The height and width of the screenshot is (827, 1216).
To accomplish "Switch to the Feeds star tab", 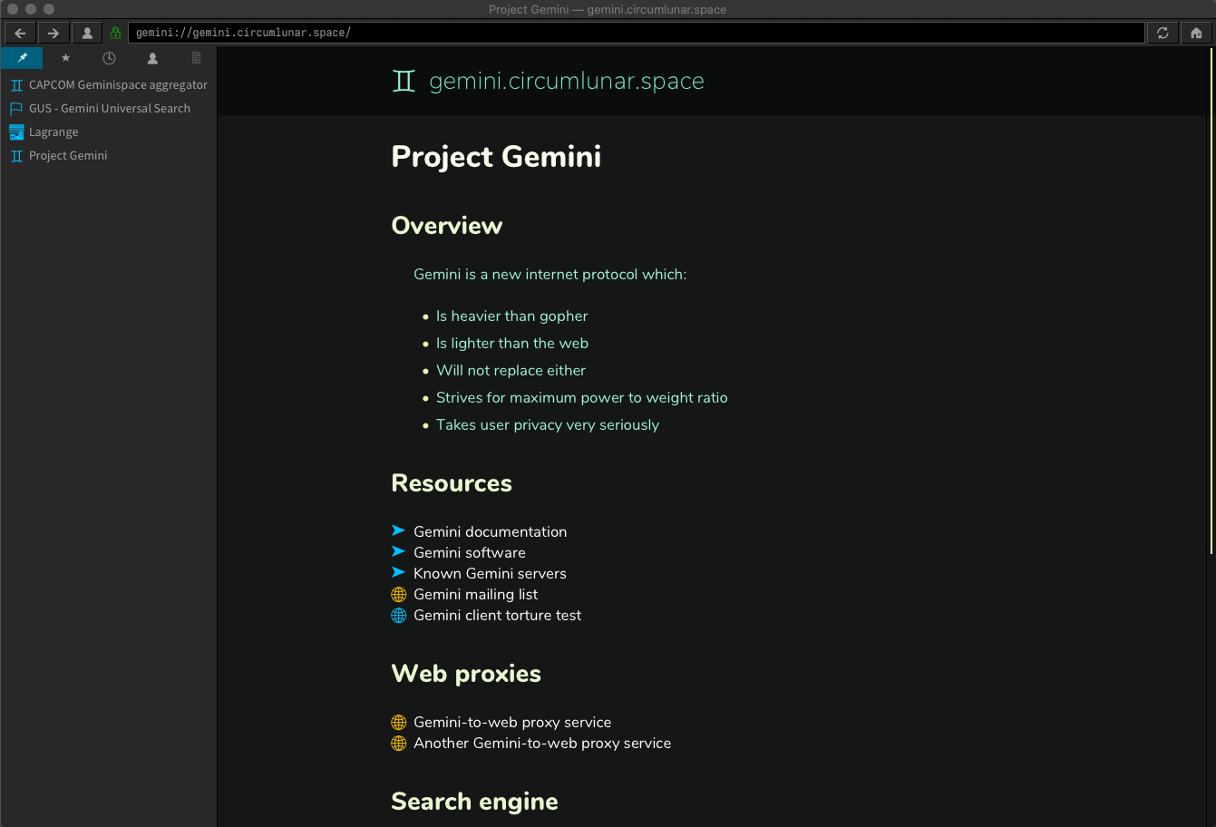I will 65,58.
